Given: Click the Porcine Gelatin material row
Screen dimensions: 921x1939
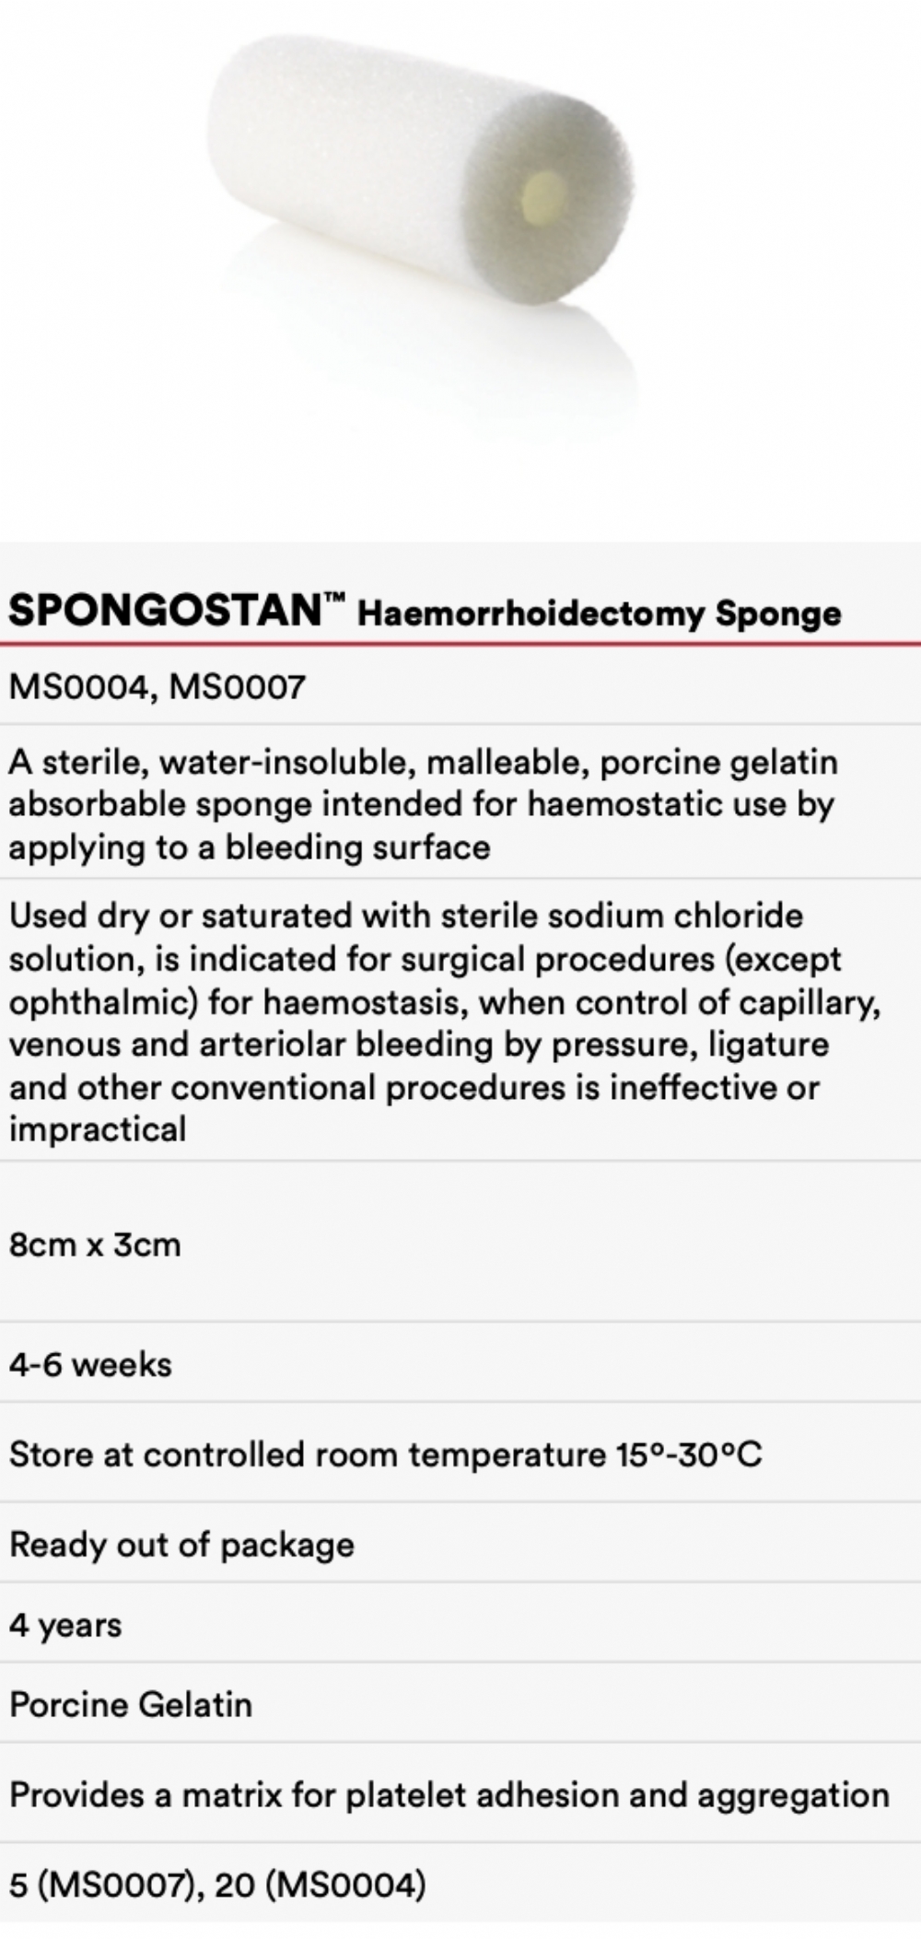Looking at the screenshot, I should [131, 1704].
